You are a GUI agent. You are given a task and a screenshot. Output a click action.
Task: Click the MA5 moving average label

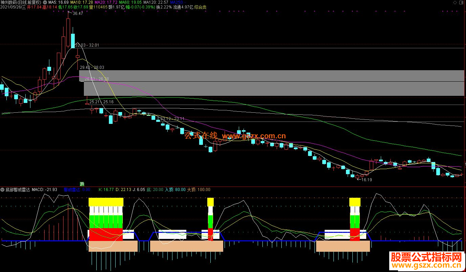59,2
